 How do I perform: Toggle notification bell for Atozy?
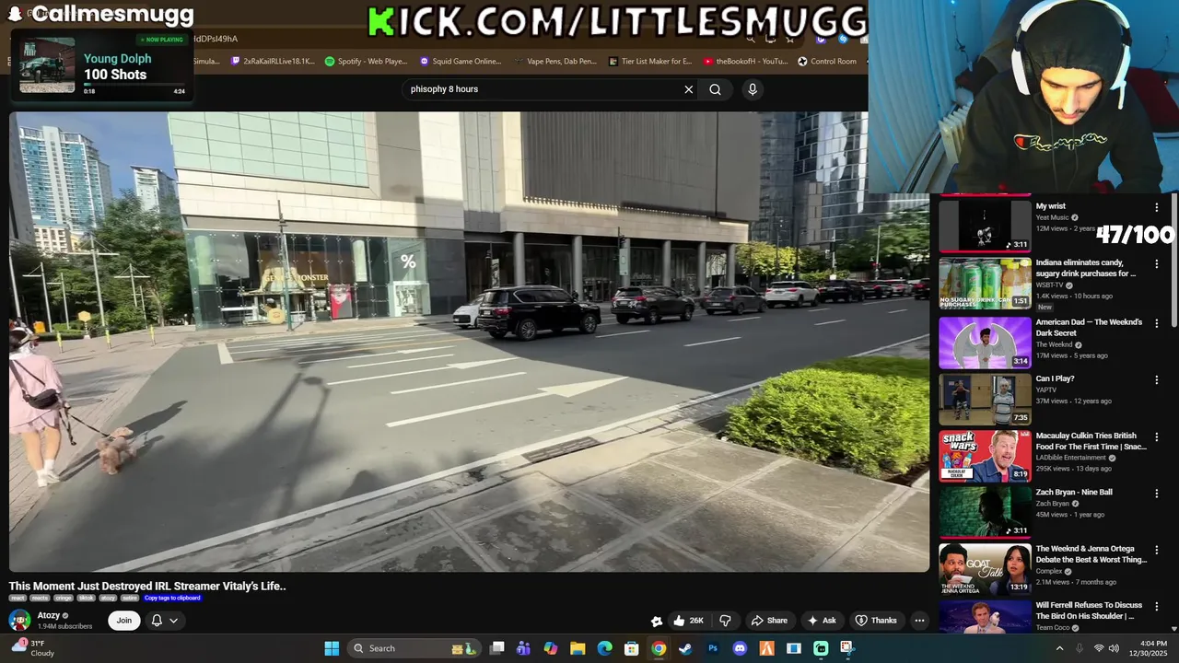pos(157,621)
